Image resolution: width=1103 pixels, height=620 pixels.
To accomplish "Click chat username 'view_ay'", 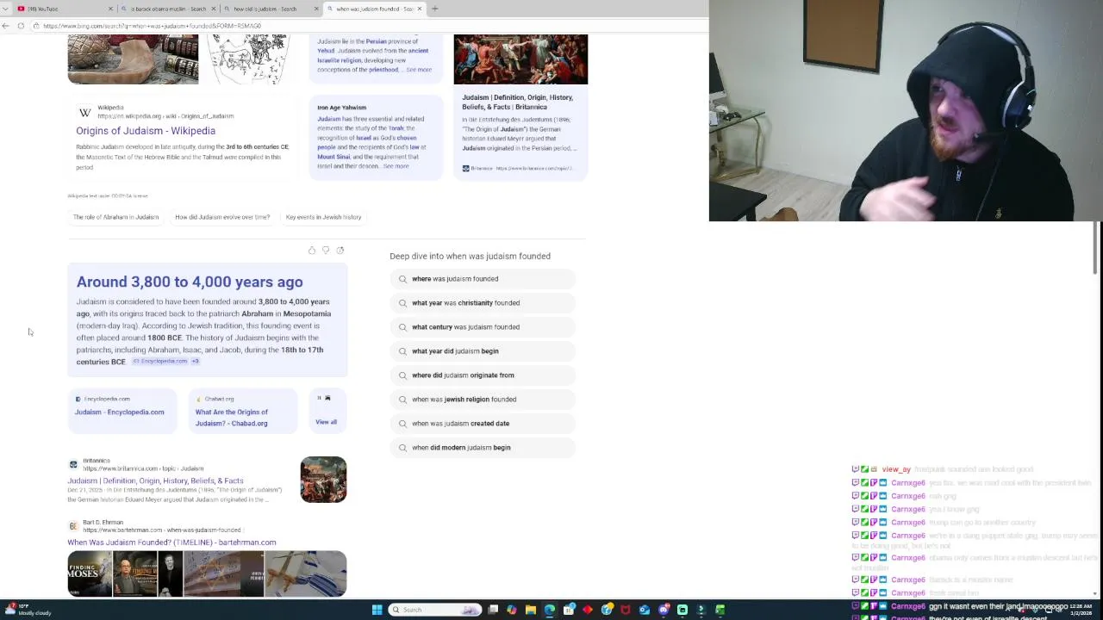I will [x=896, y=470].
